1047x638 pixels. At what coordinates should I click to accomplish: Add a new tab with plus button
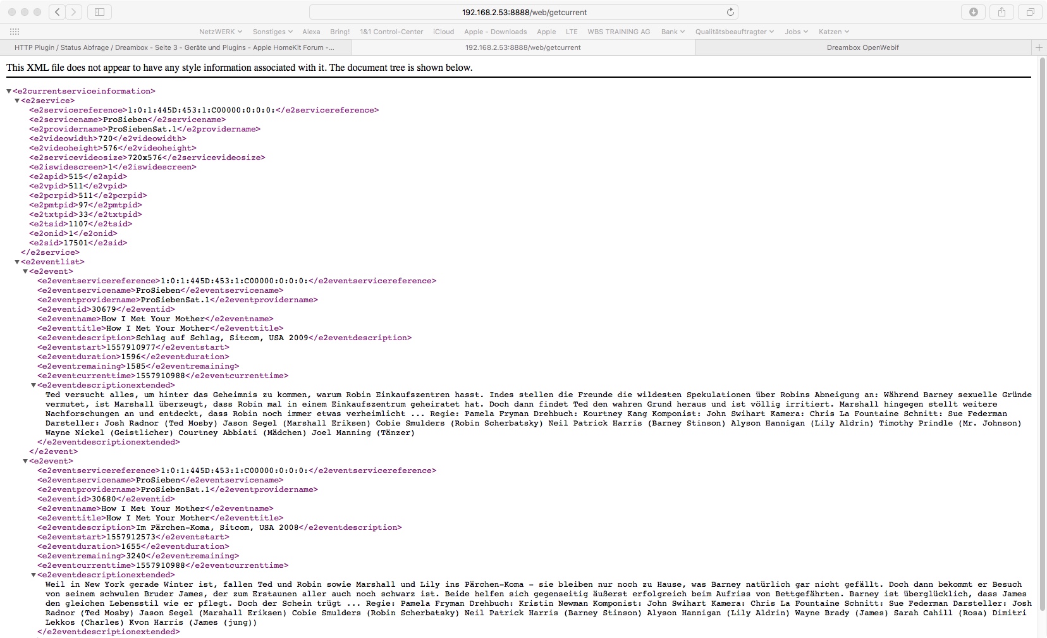pos(1038,47)
